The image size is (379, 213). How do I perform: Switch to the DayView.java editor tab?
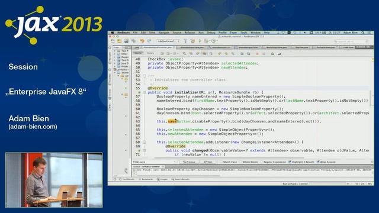pyautogui.click(x=301, y=47)
